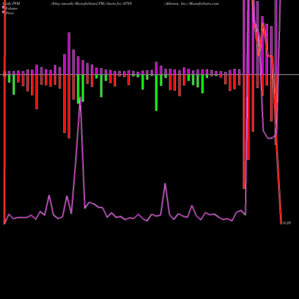Select the Price legend label
The width and height of the screenshot is (299, 299).
(10, 13)
